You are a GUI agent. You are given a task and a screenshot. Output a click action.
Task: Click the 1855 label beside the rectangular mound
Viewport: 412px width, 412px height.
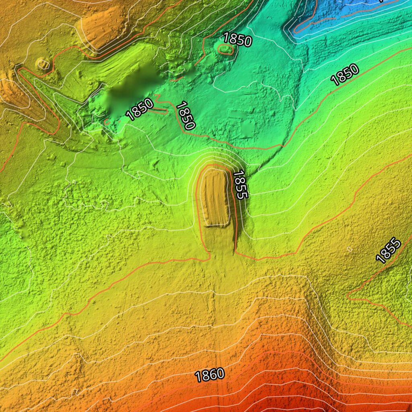pos(241,185)
